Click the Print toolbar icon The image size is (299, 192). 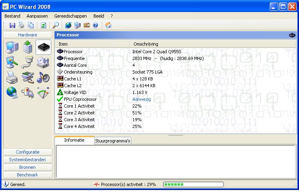tap(21, 25)
